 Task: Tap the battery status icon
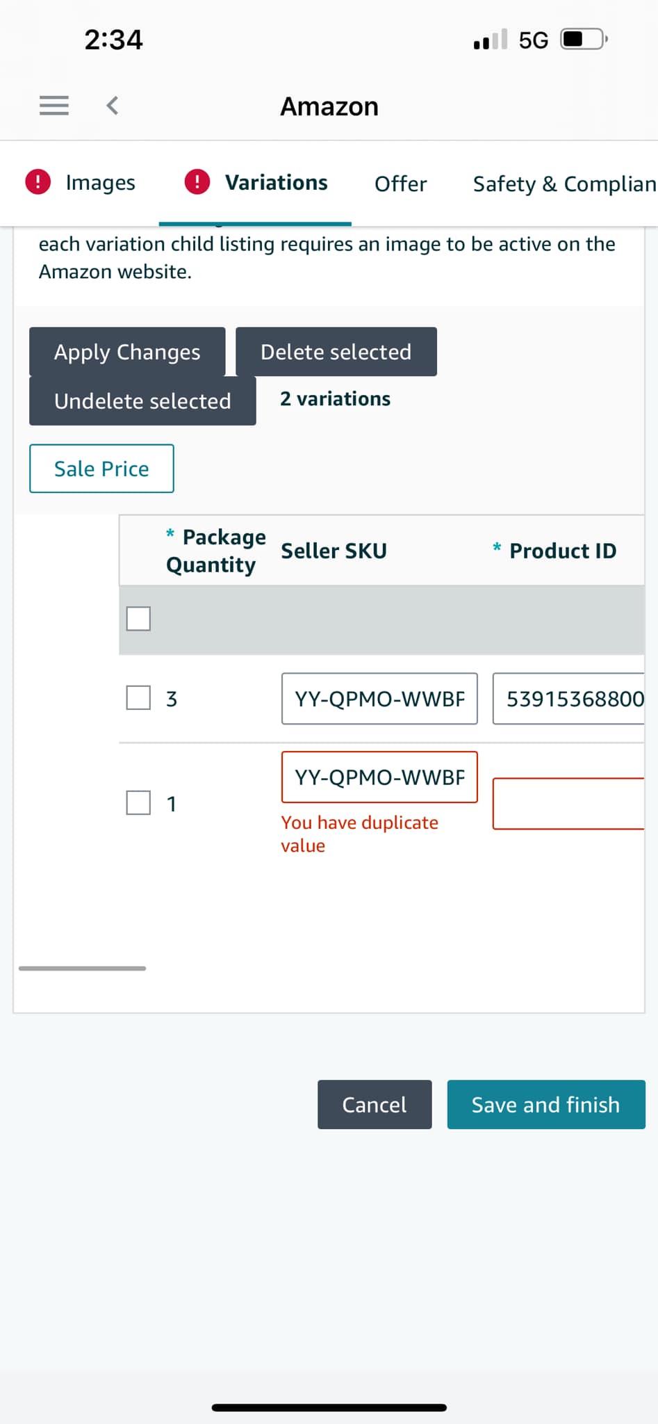(x=584, y=39)
